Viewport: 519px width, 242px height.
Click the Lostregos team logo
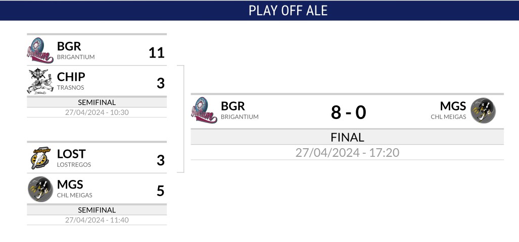point(40,158)
